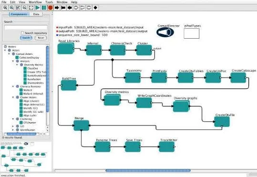
Task: Open the Workflow menu
Action: [x=35, y=2]
